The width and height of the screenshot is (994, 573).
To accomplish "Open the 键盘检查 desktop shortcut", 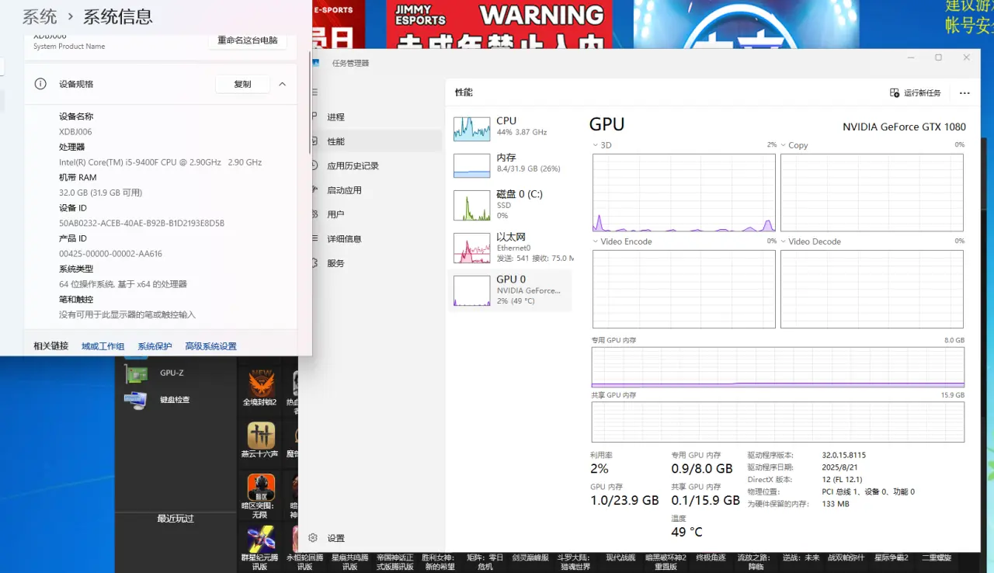I will [x=137, y=400].
